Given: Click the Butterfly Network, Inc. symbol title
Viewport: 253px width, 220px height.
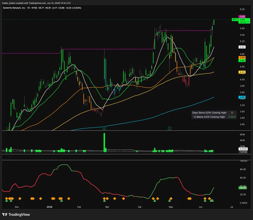Looking at the screenshot, I should coord(14,8).
